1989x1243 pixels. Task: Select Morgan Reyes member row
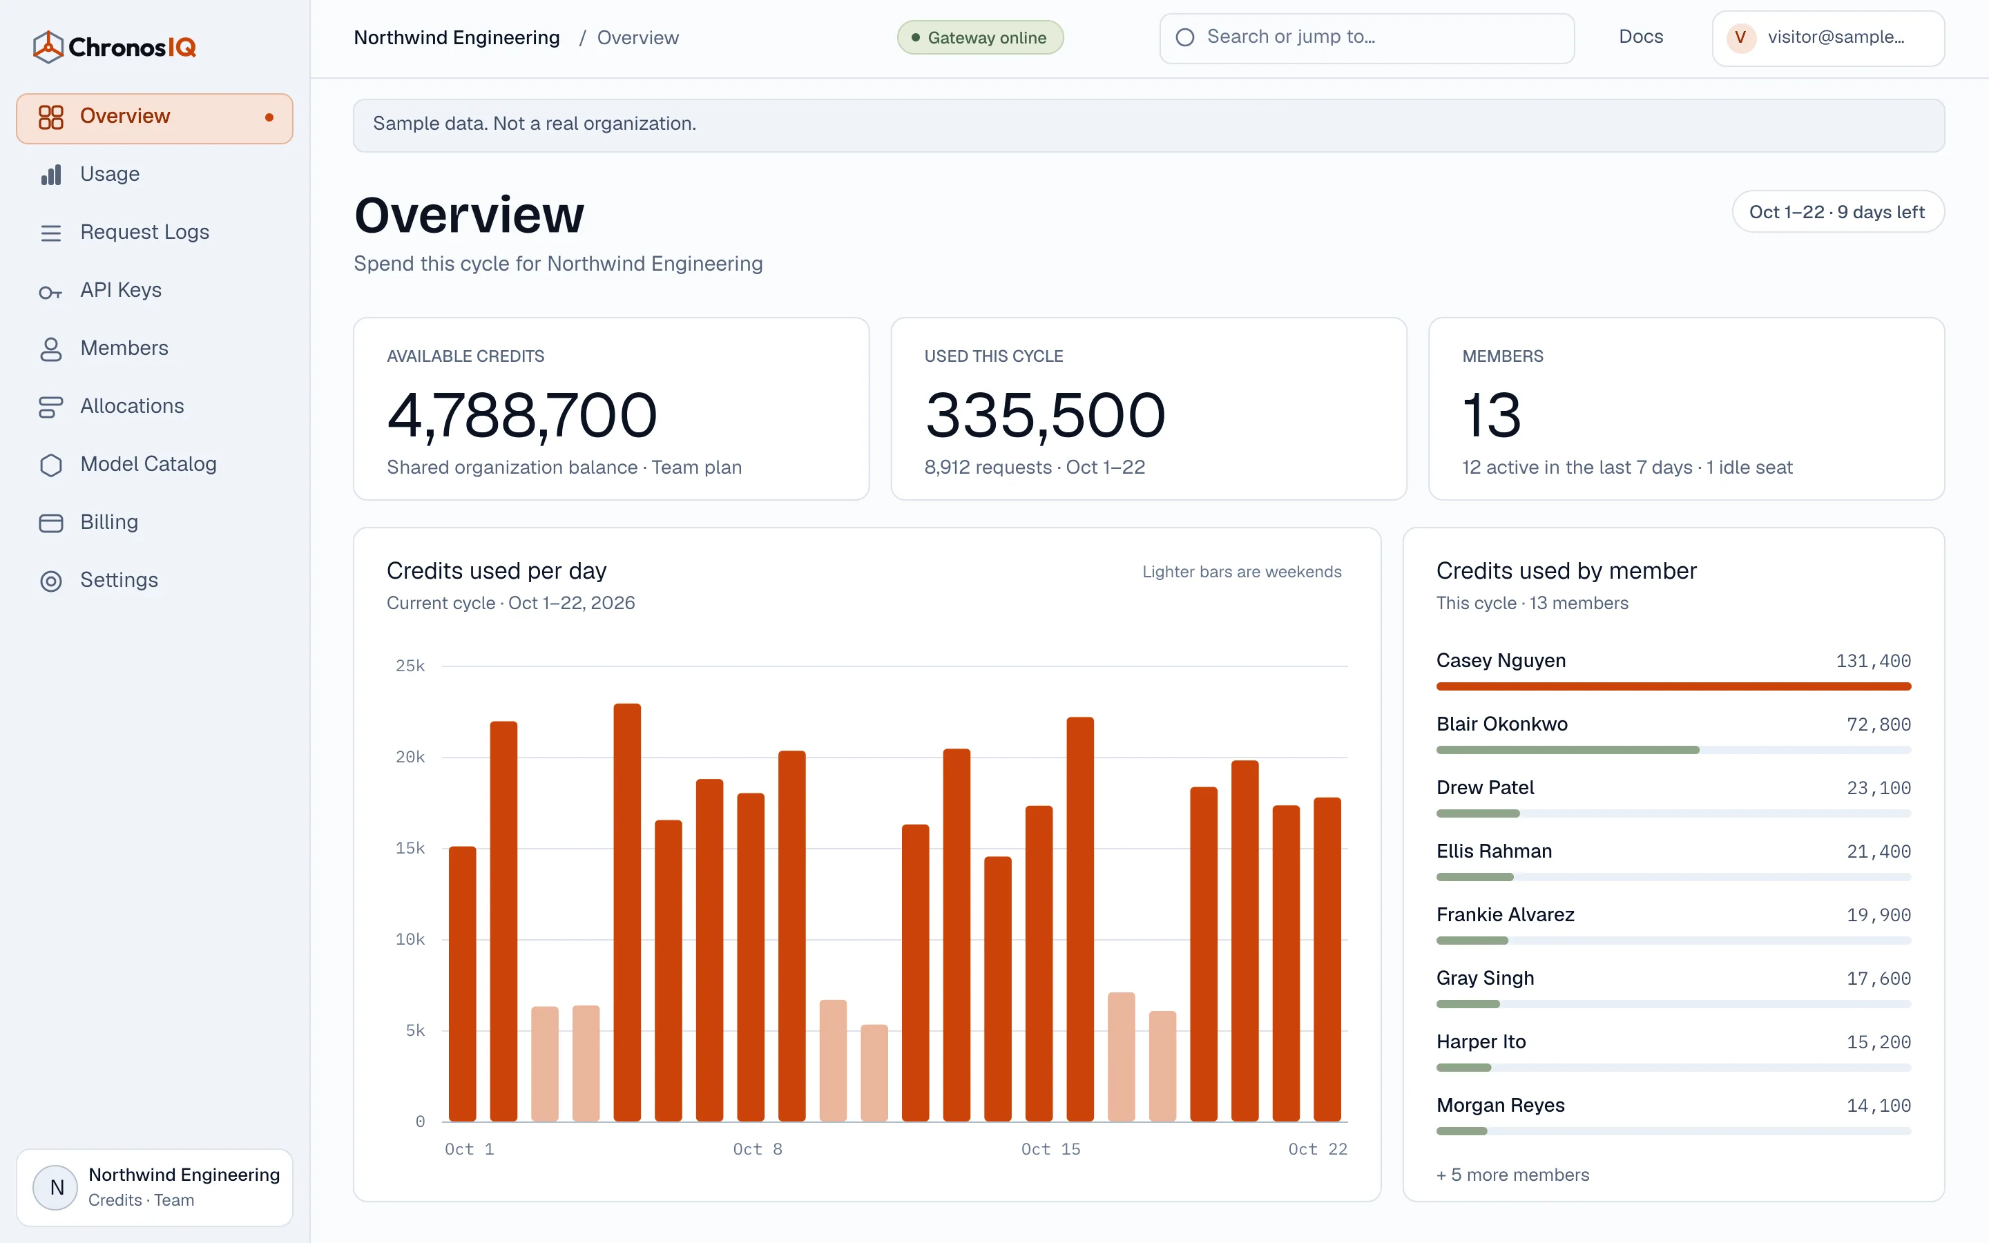tap(1673, 1117)
